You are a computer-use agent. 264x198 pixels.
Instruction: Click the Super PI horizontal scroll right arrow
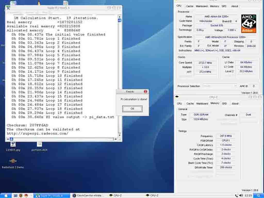point(116,139)
